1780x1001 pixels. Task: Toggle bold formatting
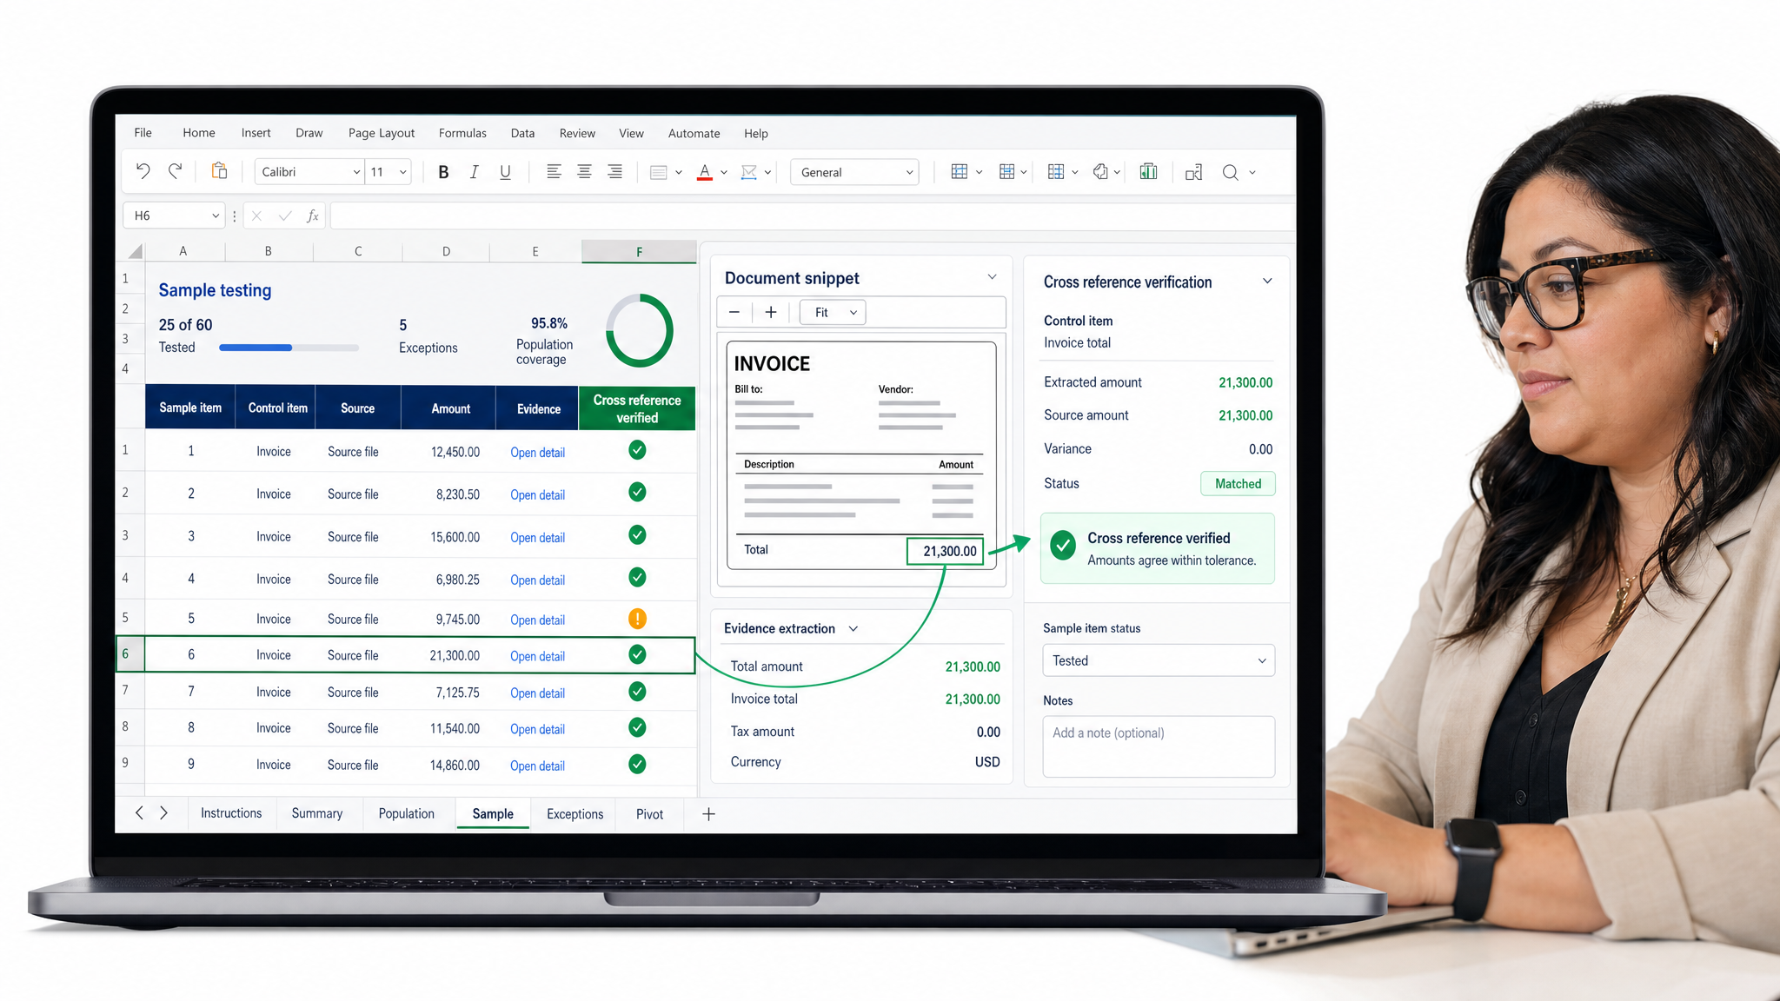443,172
